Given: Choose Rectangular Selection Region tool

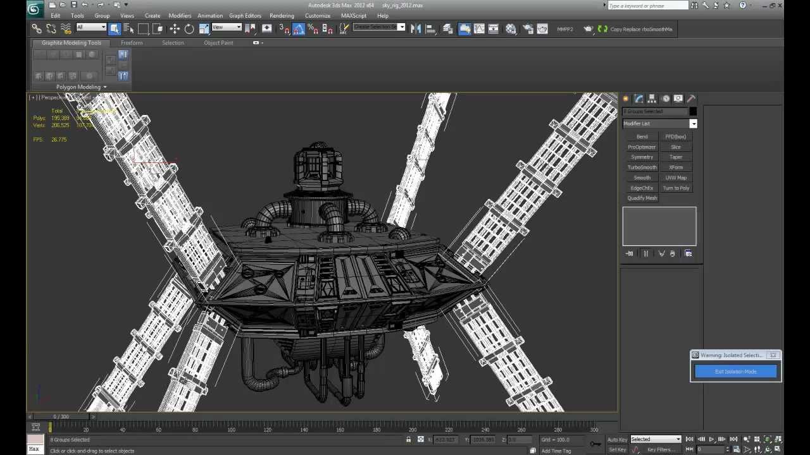Looking at the screenshot, I should click(144, 28).
